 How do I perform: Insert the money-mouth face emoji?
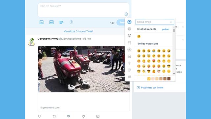(x=164, y=66)
